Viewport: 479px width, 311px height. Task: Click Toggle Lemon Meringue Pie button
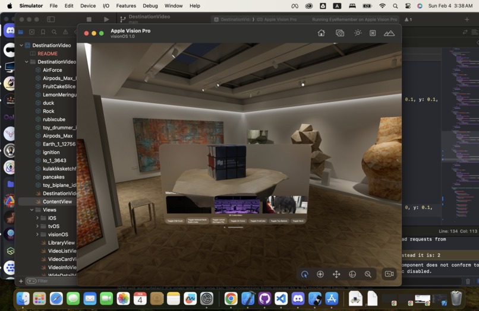(x=219, y=221)
